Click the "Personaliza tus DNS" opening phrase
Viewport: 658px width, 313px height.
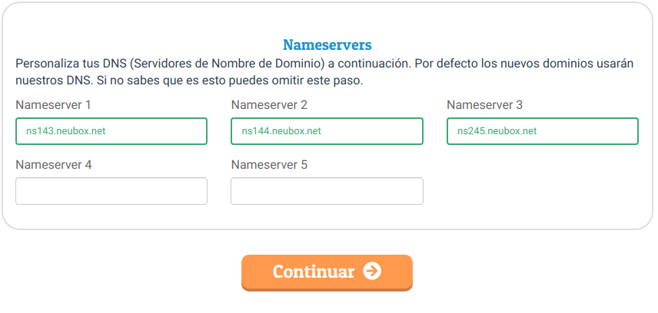(x=63, y=63)
